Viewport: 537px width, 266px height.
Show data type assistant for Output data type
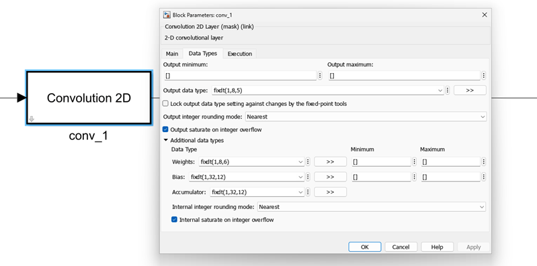(470, 90)
